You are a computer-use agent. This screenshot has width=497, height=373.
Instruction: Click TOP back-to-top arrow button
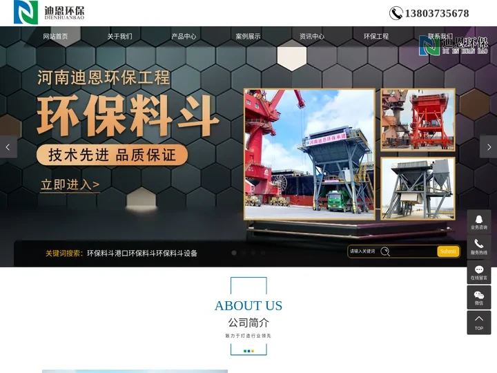click(x=479, y=323)
